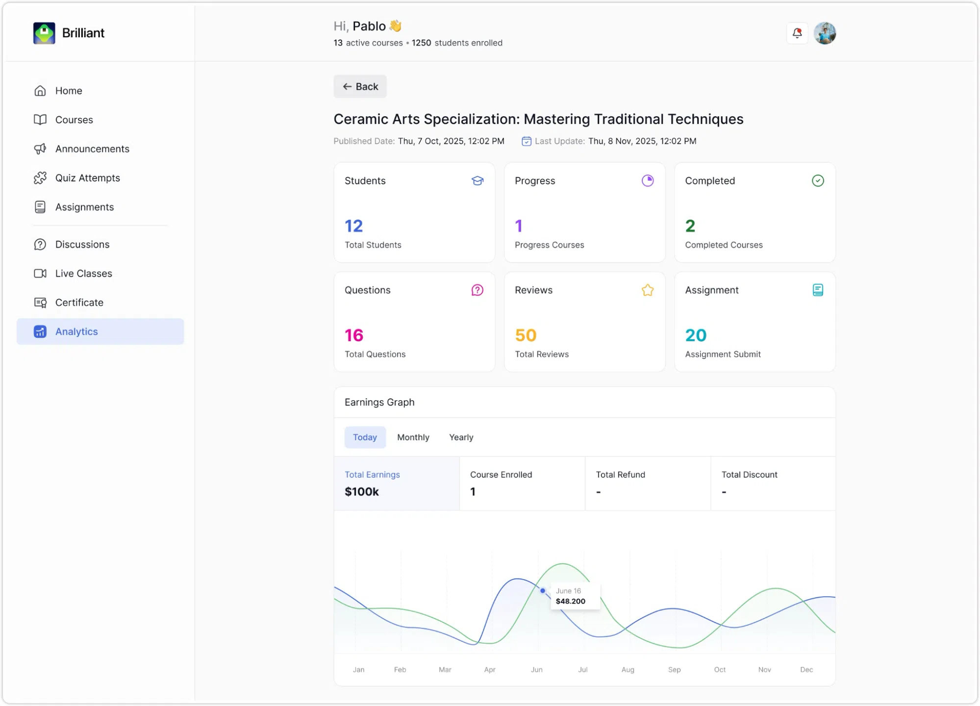The image size is (980, 706).
Task: Click the Assignment card document icon
Action: [x=818, y=290]
